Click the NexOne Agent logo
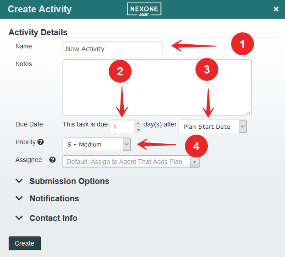Viewport: 285px width, 257px height. click(x=144, y=9)
